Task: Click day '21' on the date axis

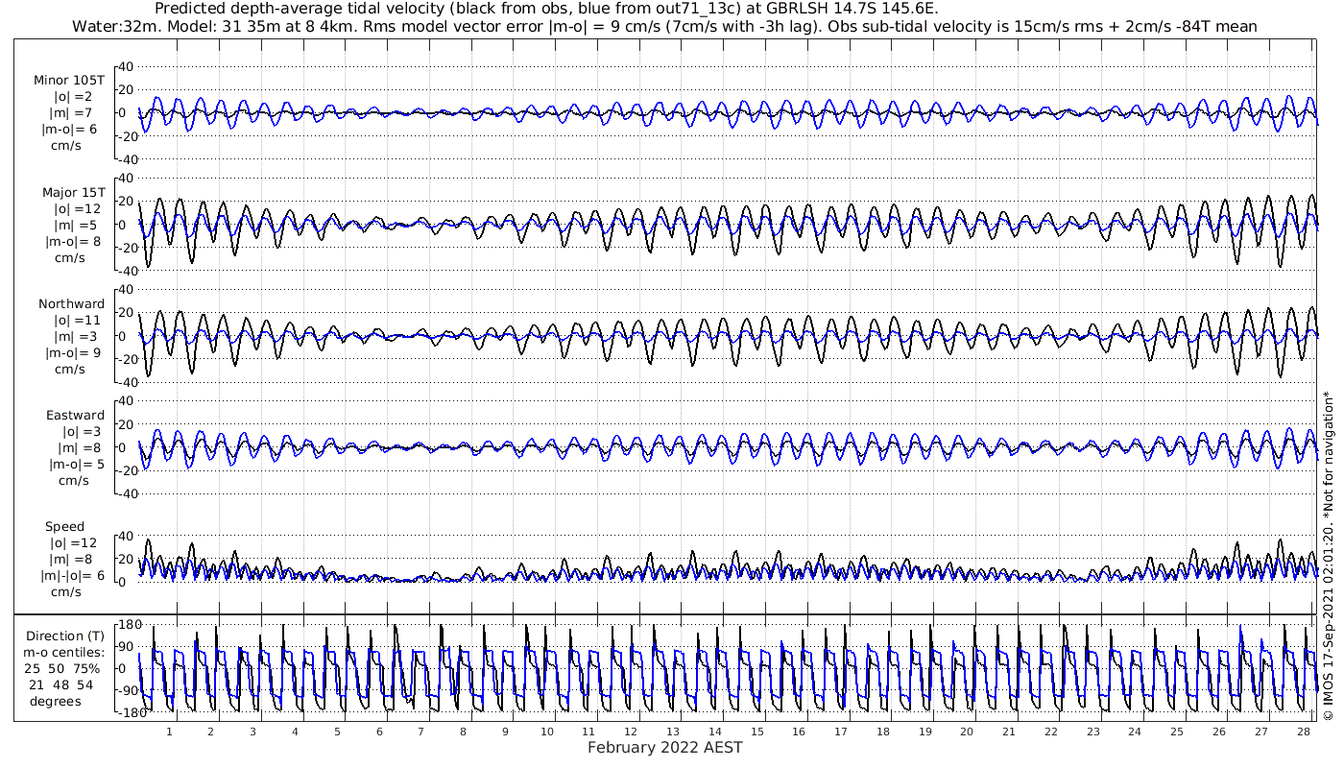Action: pyautogui.click(x=1009, y=732)
